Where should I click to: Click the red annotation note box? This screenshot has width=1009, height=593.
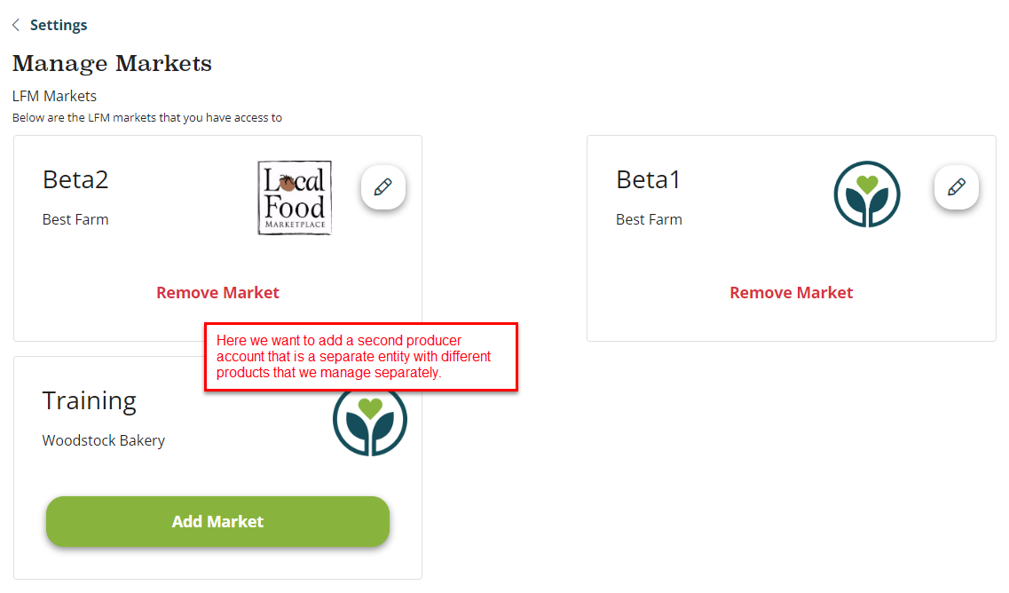click(x=361, y=357)
